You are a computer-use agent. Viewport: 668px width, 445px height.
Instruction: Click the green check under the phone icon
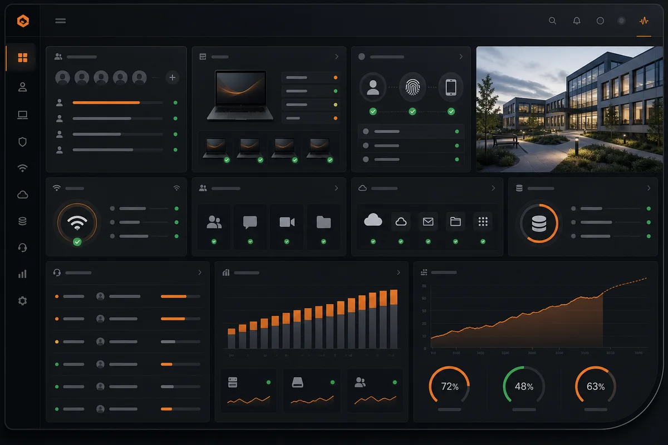click(x=451, y=111)
